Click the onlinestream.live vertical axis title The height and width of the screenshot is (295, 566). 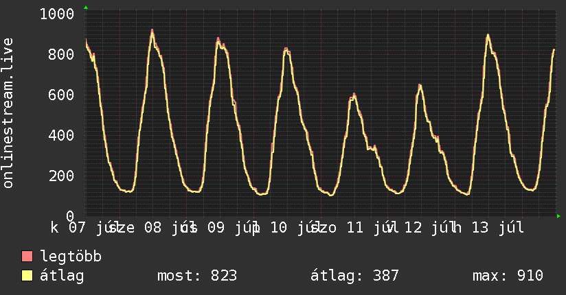pyautogui.click(x=8, y=113)
